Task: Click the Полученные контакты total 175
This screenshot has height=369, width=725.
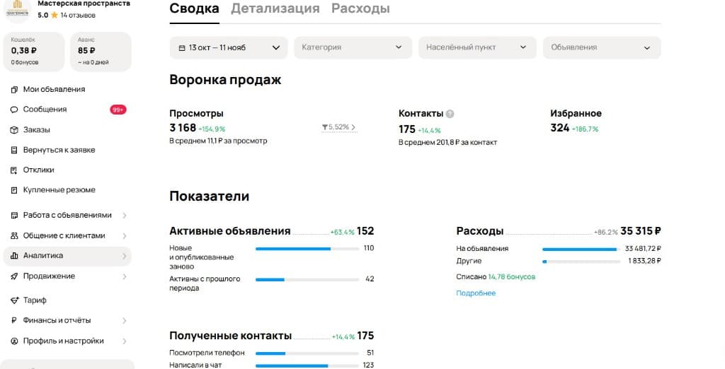Action: [x=365, y=336]
